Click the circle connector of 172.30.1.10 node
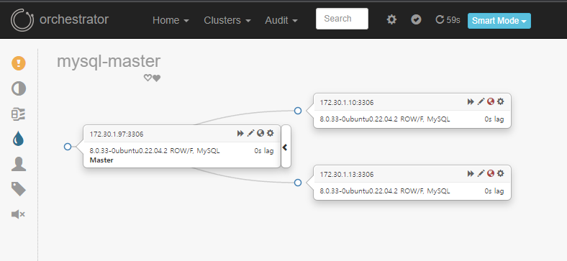Viewport: 567px width, 261px height. coord(298,111)
